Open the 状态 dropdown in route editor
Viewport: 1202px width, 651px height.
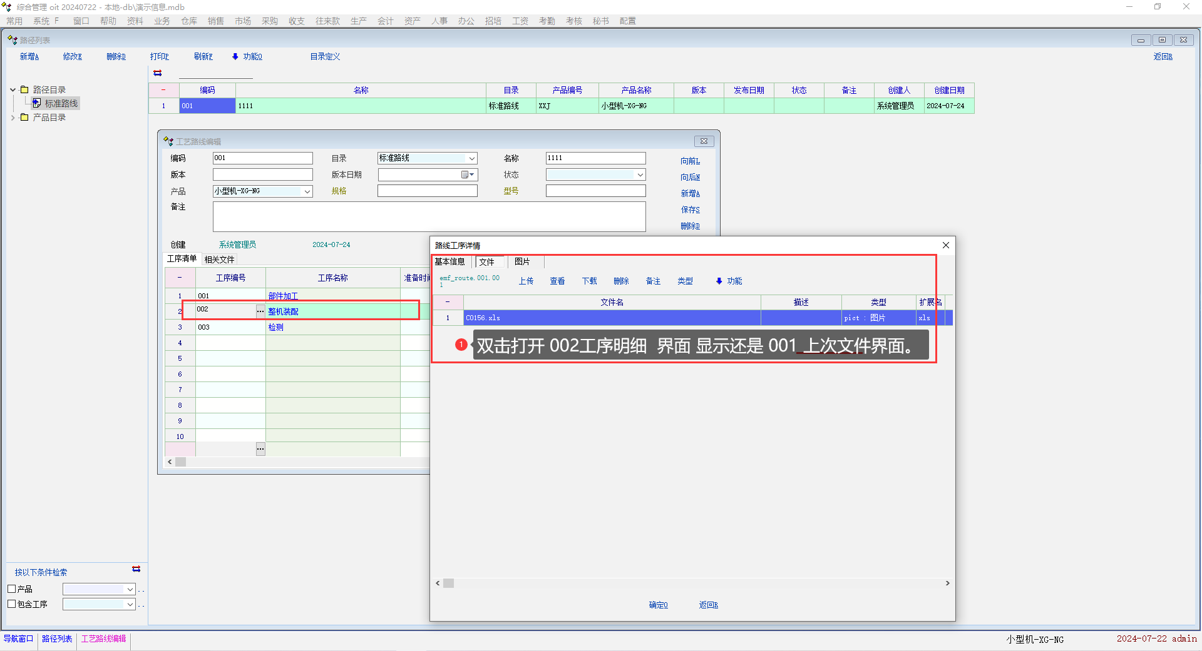pos(640,175)
